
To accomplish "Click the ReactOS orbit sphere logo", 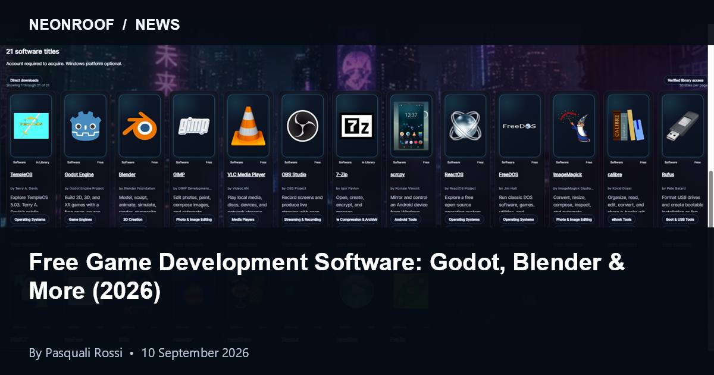I will 465,126.
